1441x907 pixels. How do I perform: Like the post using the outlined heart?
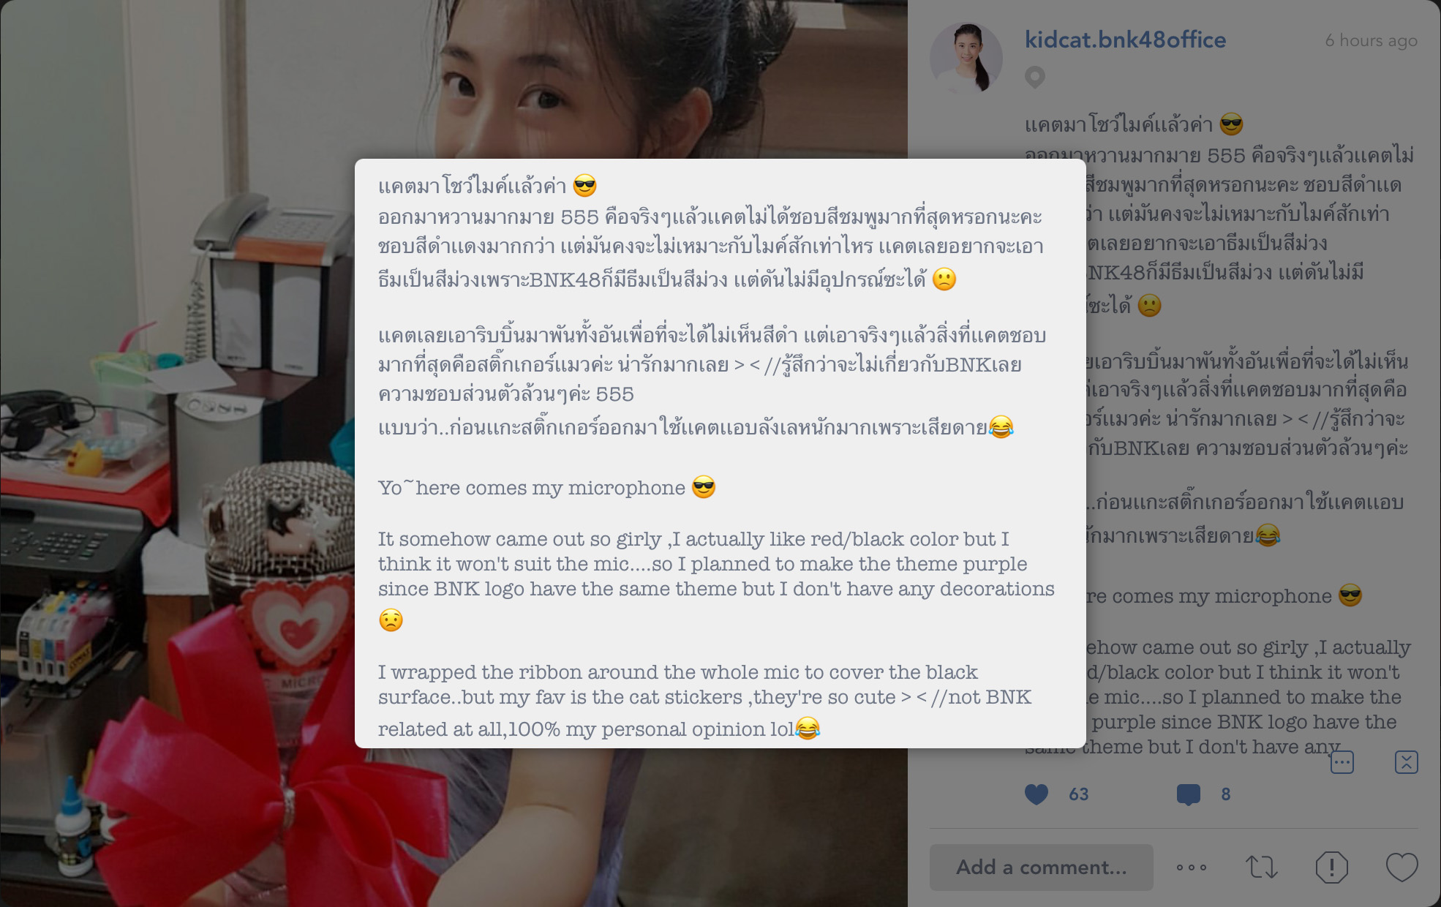(1402, 868)
